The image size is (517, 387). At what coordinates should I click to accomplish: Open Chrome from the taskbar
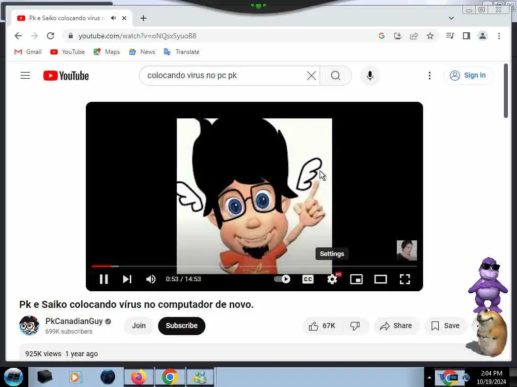click(170, 377)
